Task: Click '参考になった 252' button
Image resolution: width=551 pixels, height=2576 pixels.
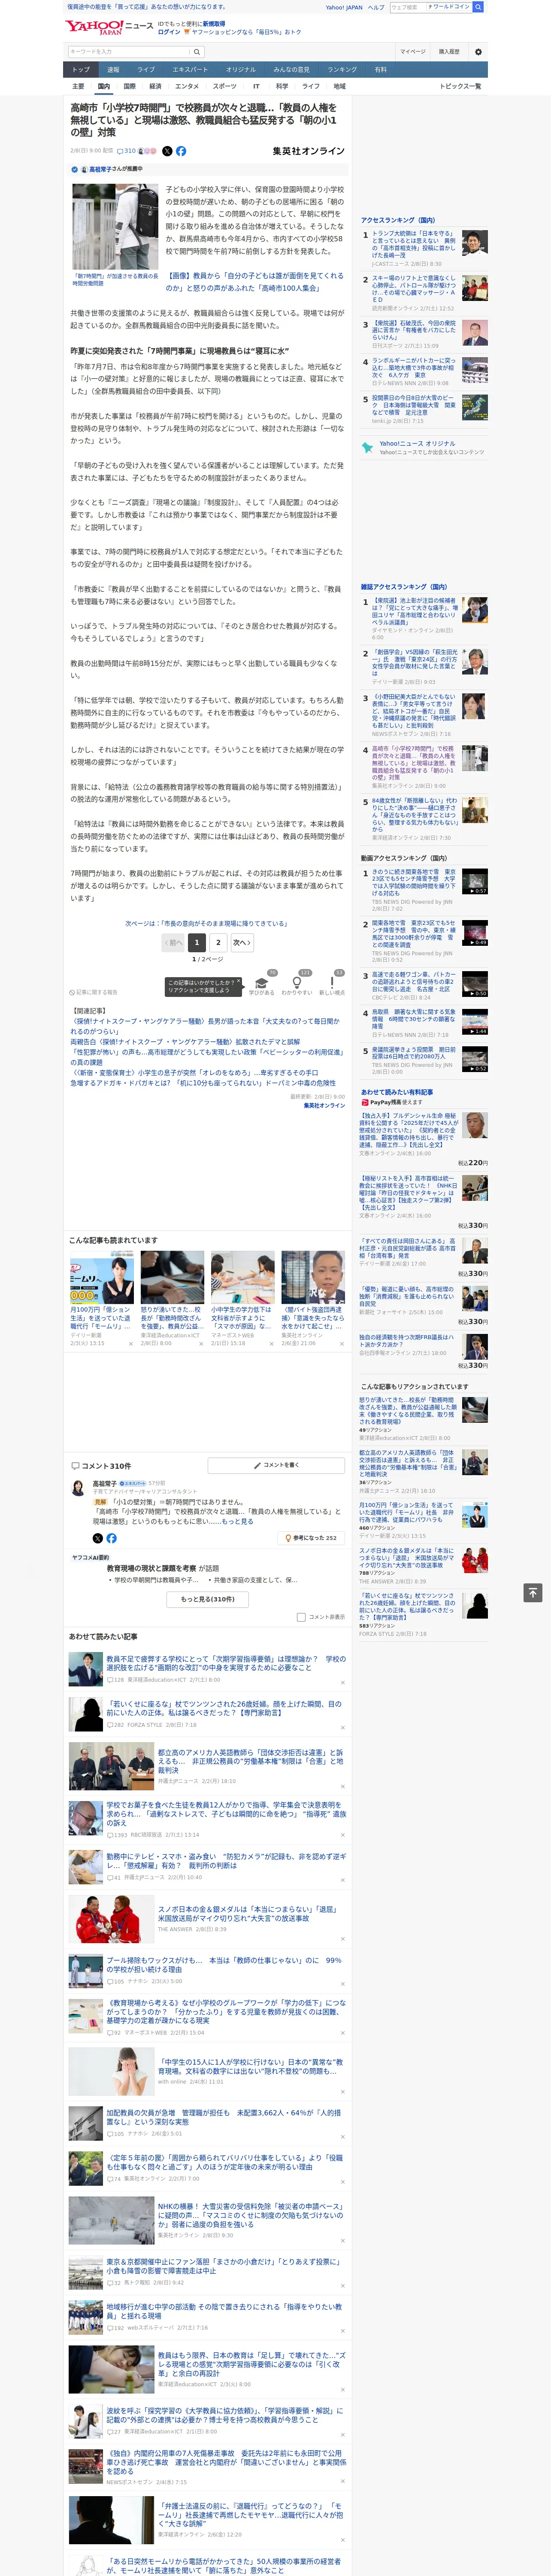Action: coord(311,1538)
